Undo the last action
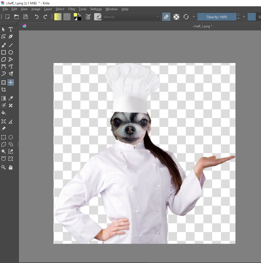Image resolution: width=261 pixels, height=263 pixels. (x=37, y=17)
